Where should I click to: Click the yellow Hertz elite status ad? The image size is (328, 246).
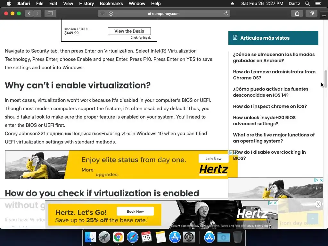click(x=121, y=165)
